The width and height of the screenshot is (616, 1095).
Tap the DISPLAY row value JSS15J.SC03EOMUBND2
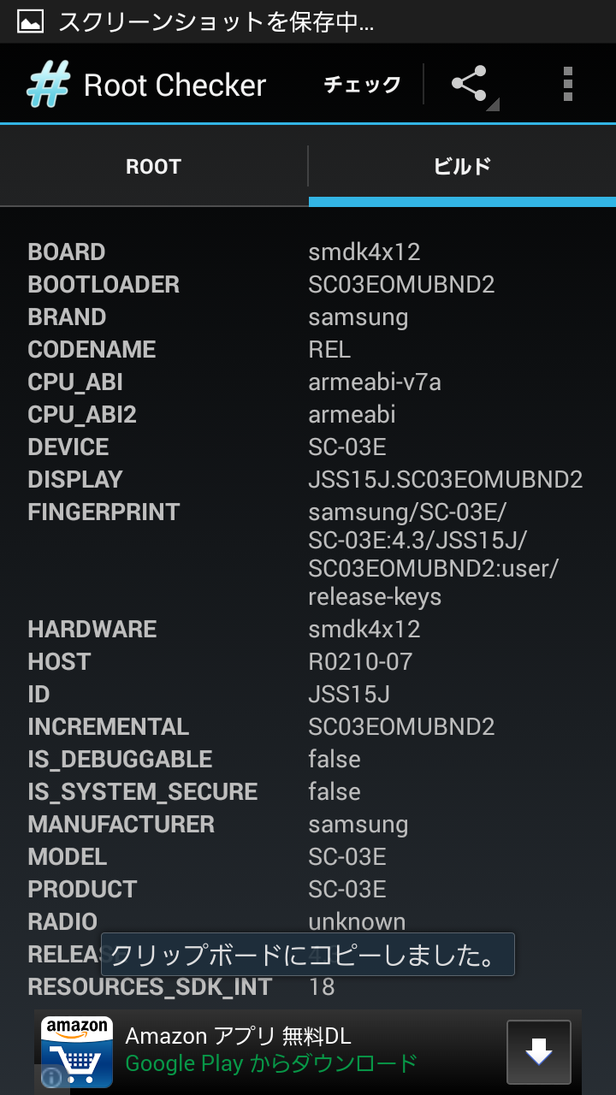pyautogui.click(x=445, y=480)
